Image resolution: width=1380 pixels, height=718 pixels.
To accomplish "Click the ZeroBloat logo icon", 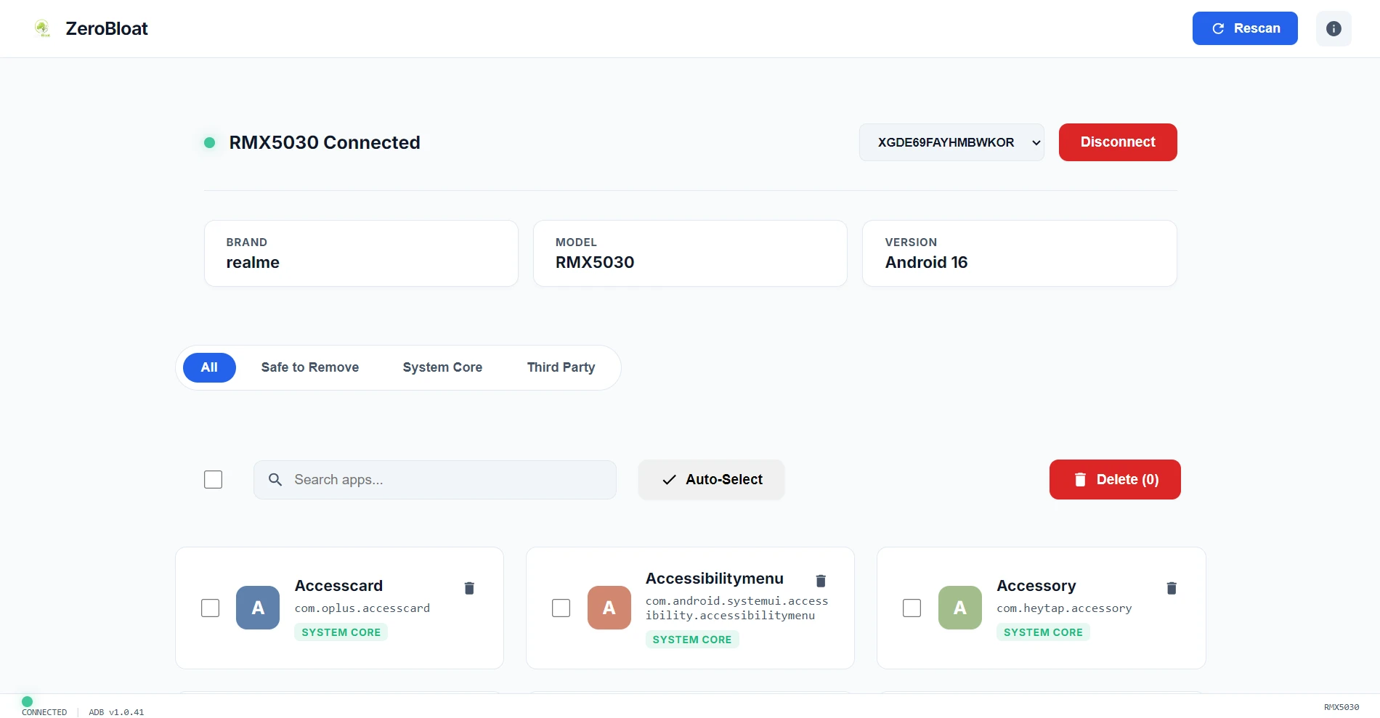I will (x=43, y=28).
